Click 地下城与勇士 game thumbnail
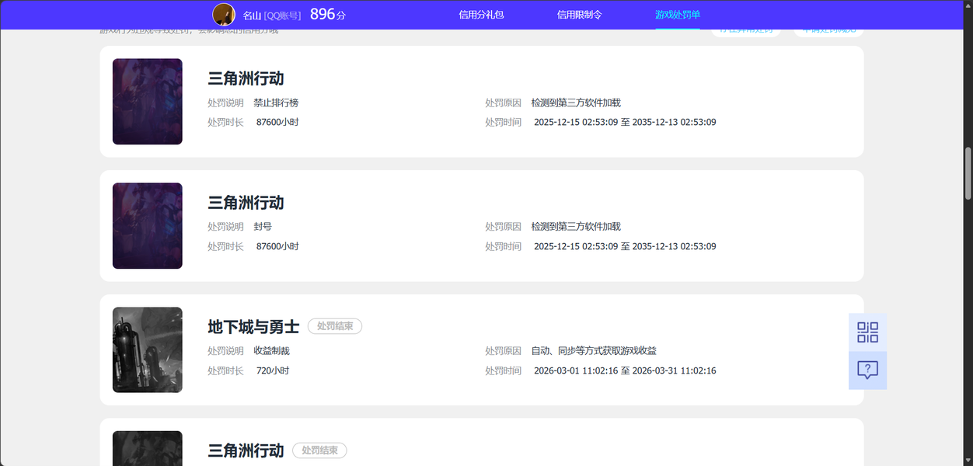Viewport: 973px width, 466px height. [x=148, y=349]
